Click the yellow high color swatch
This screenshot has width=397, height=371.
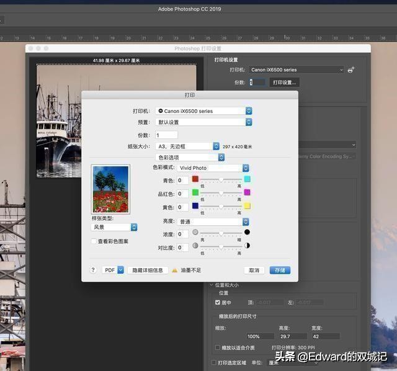coord(247,206)
